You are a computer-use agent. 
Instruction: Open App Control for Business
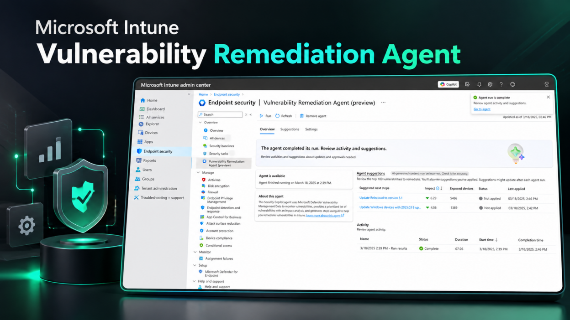coord(221,217)
